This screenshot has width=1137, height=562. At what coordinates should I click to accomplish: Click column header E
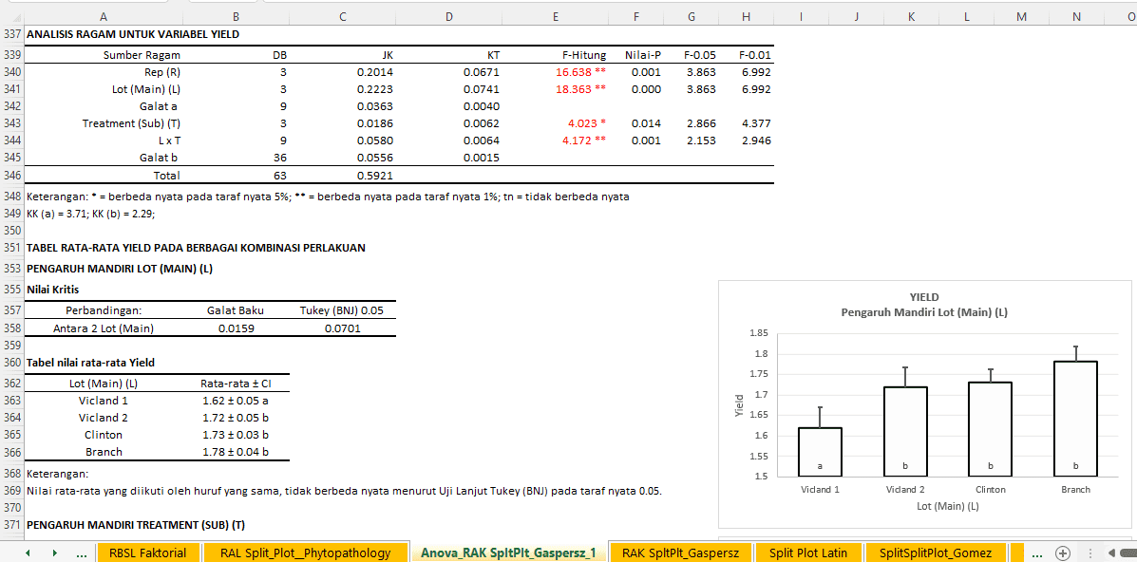(556, 15)
